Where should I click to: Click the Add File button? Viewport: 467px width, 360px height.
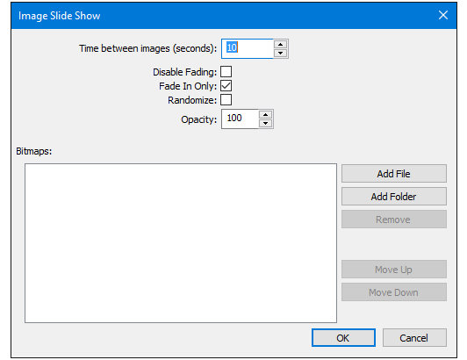[394, 174]
